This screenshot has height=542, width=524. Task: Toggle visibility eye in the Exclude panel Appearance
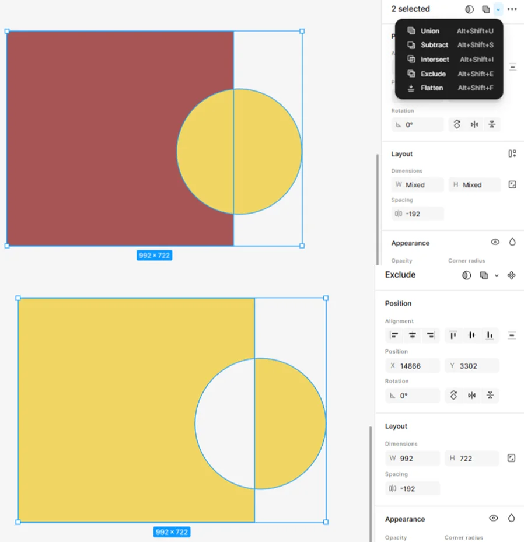pos(494,518)
